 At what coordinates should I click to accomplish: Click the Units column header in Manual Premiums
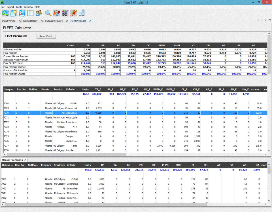click(x=88, y=165)
